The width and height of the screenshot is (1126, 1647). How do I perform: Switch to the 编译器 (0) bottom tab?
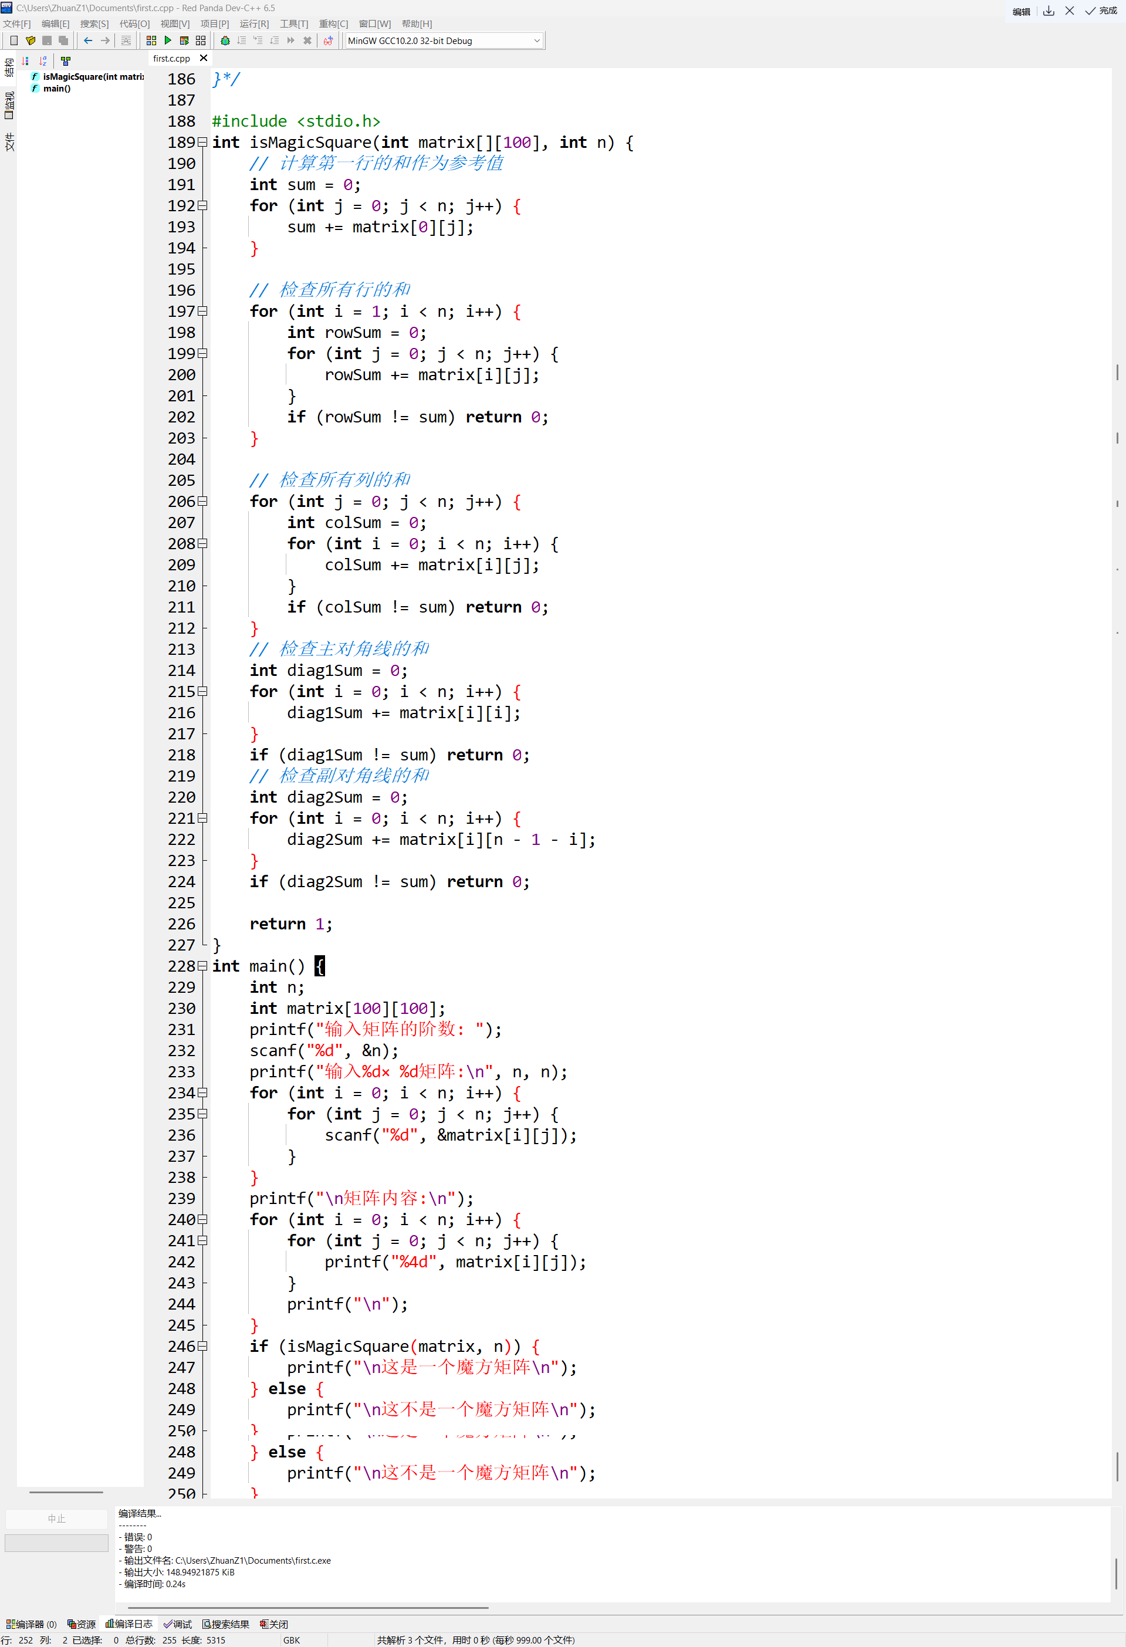point(32,1624)
